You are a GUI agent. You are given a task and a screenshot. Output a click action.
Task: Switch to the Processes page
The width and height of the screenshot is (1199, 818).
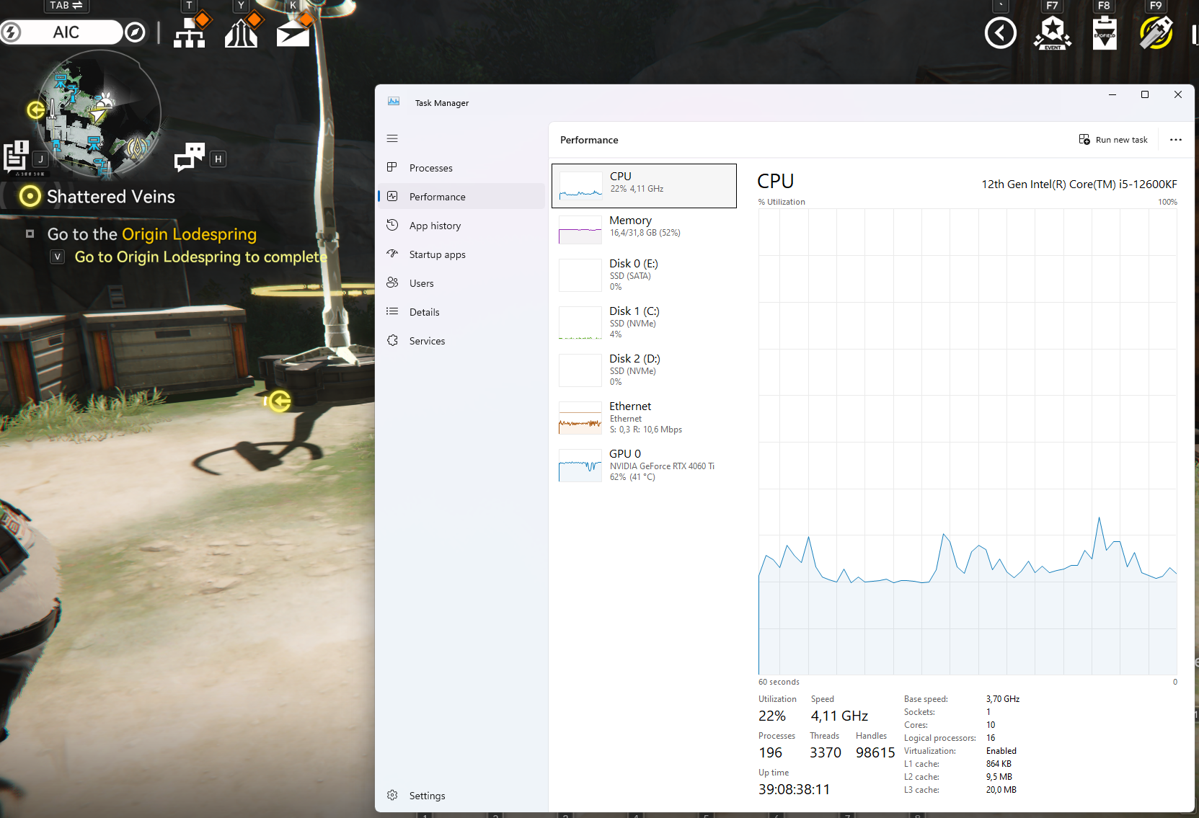461,168
